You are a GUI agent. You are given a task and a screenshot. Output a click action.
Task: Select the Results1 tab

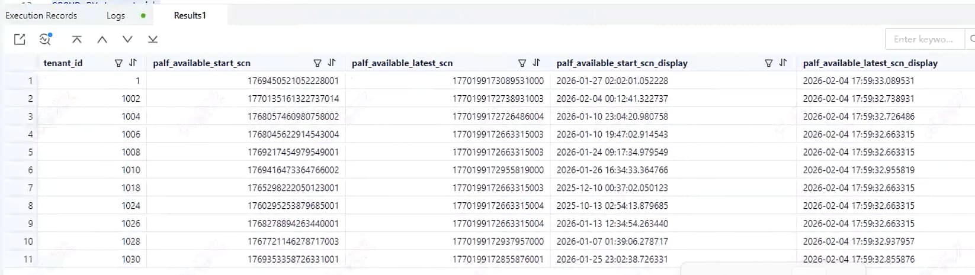coord(190,15)
